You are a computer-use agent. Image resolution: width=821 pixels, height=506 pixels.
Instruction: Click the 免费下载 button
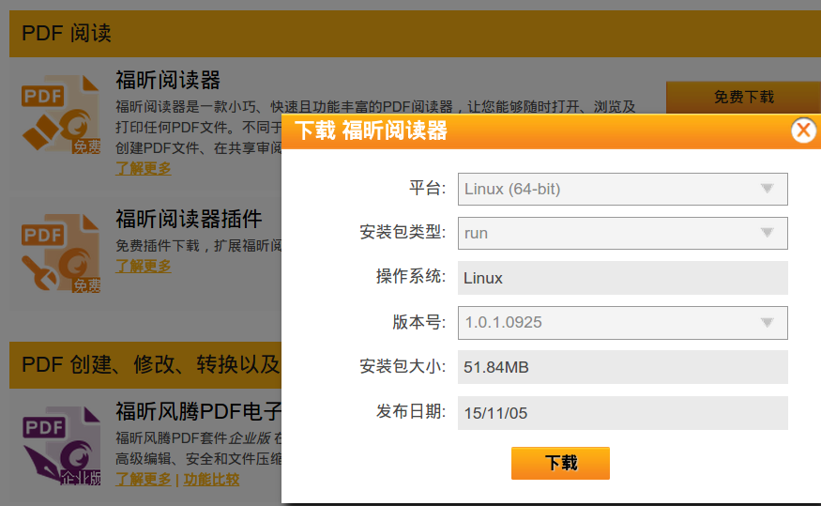tap(743, 98)
